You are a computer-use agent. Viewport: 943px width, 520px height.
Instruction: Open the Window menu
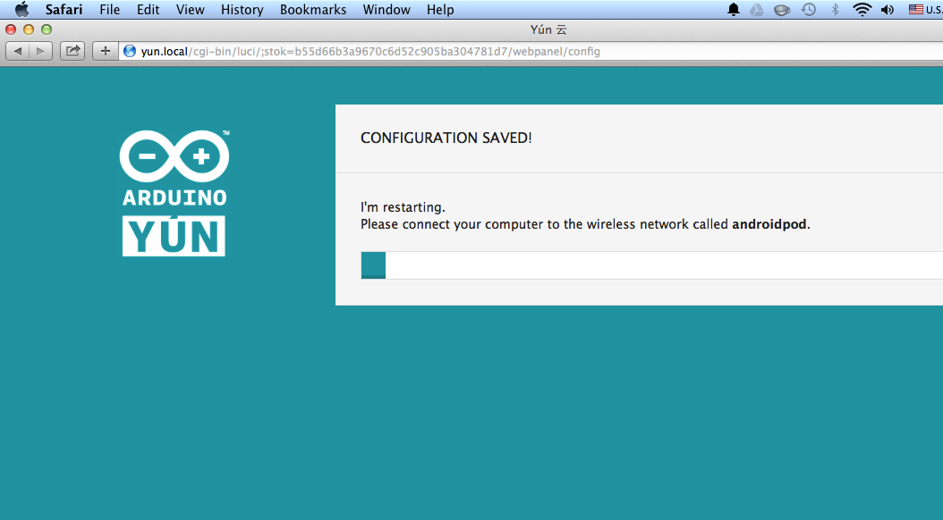coord(387,10)
